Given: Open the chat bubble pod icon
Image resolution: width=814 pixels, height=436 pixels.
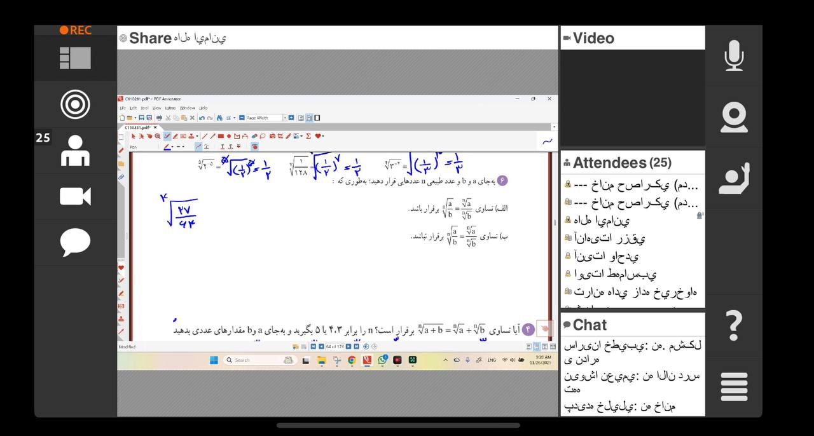Looking at the screenshot, I should point(75,243).
